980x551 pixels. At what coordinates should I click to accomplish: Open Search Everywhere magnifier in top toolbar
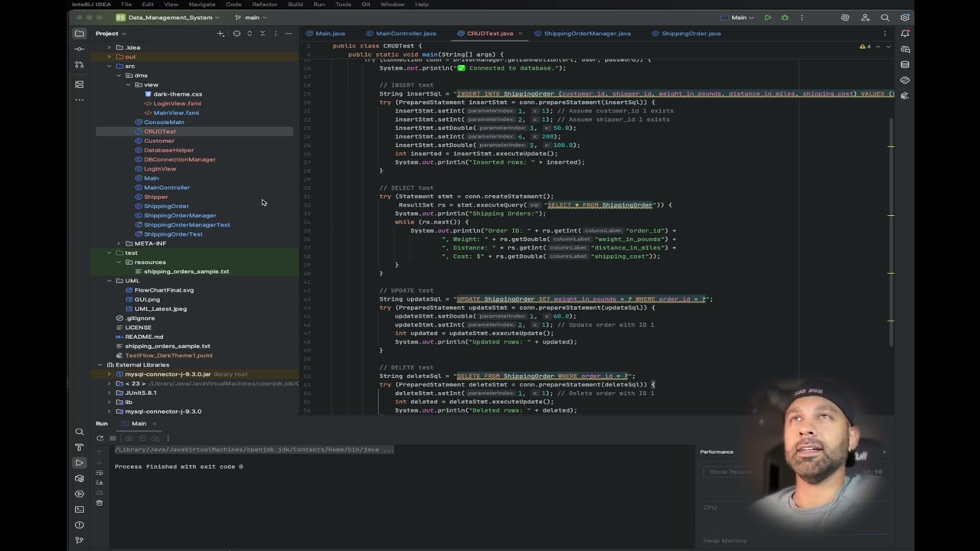(x=885, y=18)
